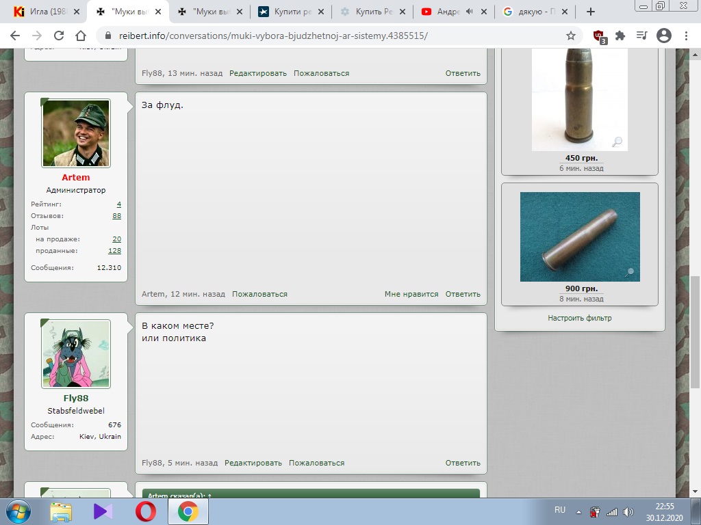Open the volume control in system tray

click(628, 512)
